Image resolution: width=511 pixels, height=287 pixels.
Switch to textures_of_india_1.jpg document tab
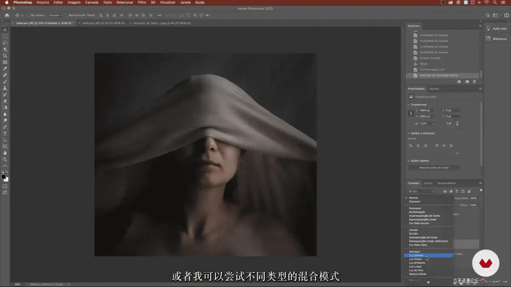point(162,23)
